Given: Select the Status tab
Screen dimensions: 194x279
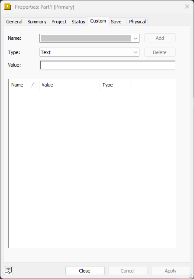Looking at the screenshot, I should [78, 22].
